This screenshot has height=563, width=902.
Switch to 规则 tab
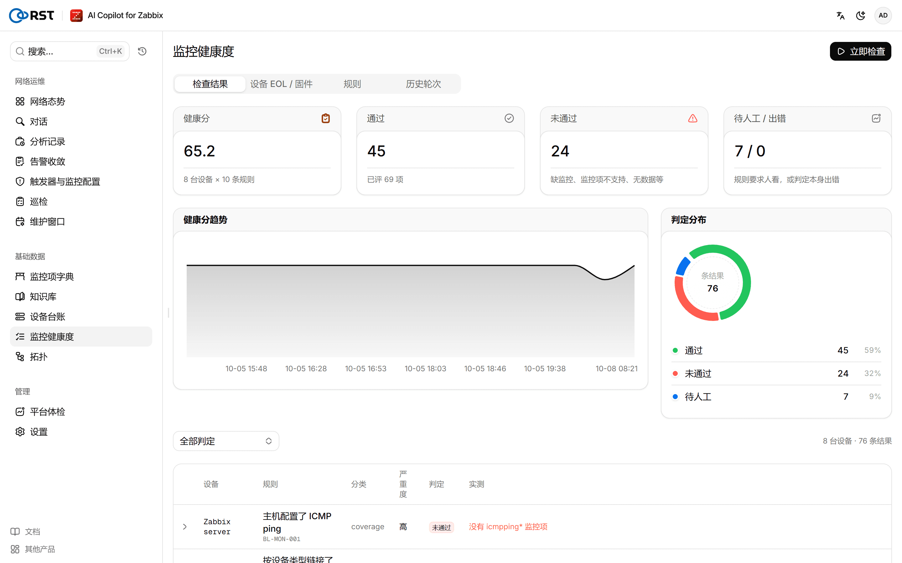coord(352,84)
